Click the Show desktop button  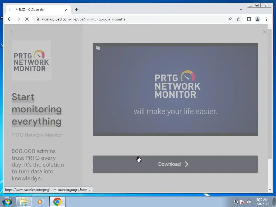click(x=274, y=202)
